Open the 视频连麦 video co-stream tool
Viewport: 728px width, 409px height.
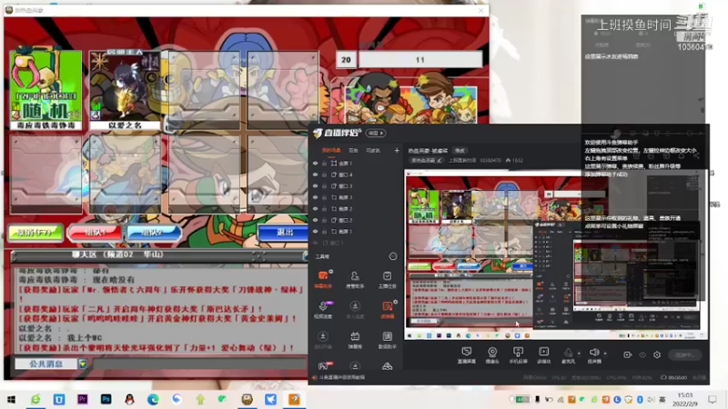(323, 309)
